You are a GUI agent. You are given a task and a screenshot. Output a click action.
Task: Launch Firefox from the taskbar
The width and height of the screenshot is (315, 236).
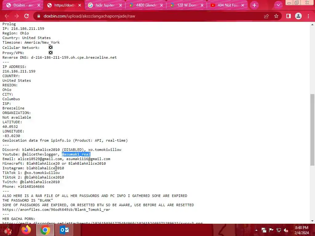click(x=26, y=230)
